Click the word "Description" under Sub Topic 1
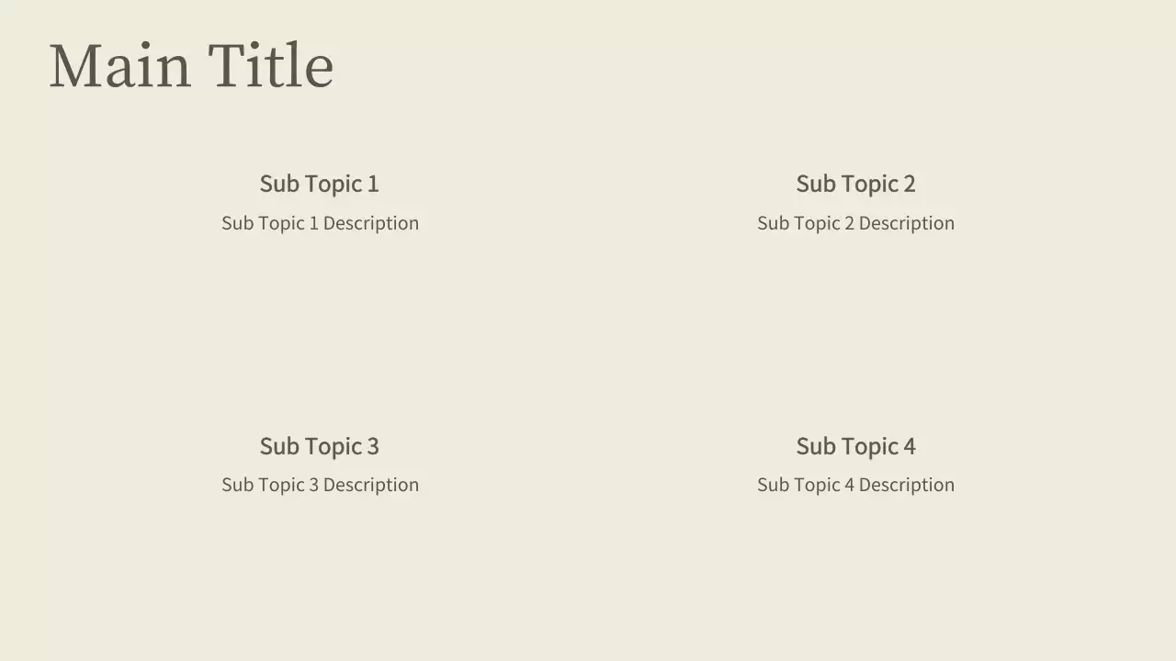The height and width of the screenshot is (661, 1176). 371,223
